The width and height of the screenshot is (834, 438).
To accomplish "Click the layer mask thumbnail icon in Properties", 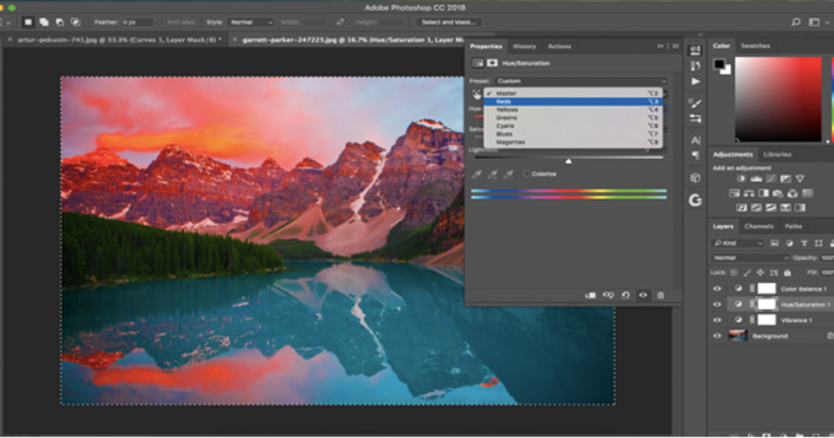I will 491,63.
